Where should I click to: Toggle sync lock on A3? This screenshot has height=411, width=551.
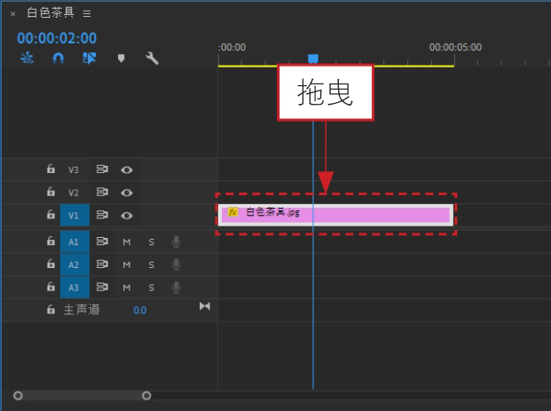pyautogui.click(x=102, y=287)
